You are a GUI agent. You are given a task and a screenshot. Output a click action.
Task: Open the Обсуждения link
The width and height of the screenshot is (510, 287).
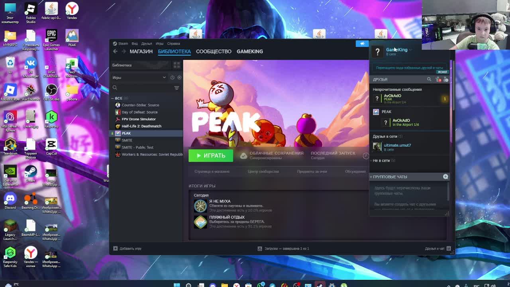[355, 171]
